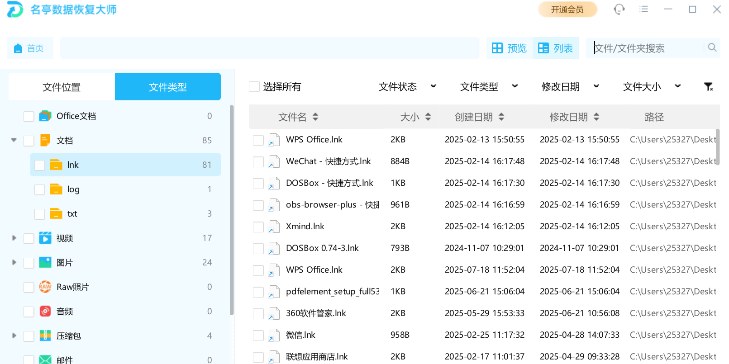Click the txt folder icon
Viewport: 729px width, 364px height.
click(56, 213)
